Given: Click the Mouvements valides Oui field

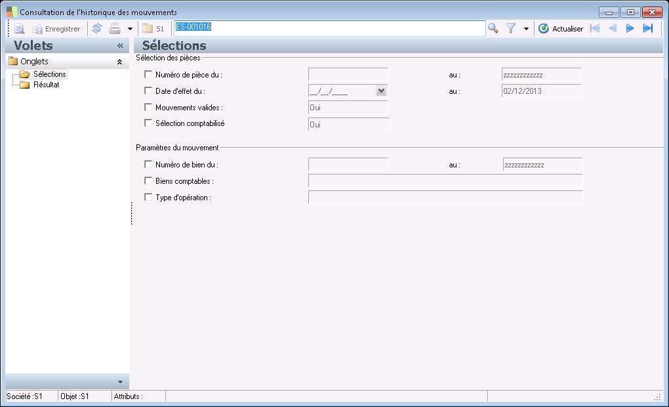Looking at the screenshot, I should (348, 107).
